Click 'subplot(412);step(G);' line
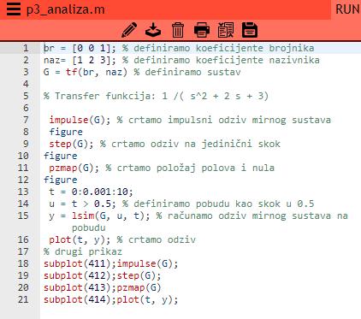The image size is (361, 319). (x=102, y=275)
